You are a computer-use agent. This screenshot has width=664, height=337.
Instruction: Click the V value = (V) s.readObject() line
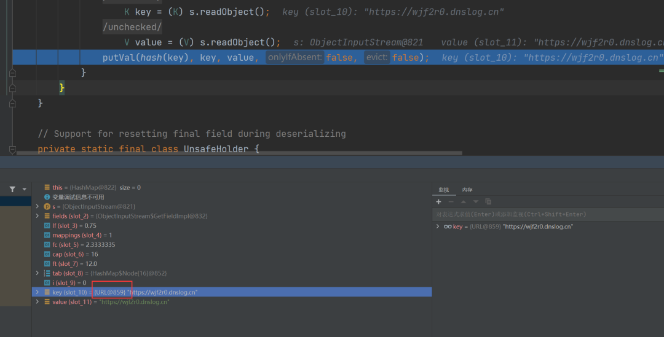point(202,42)
